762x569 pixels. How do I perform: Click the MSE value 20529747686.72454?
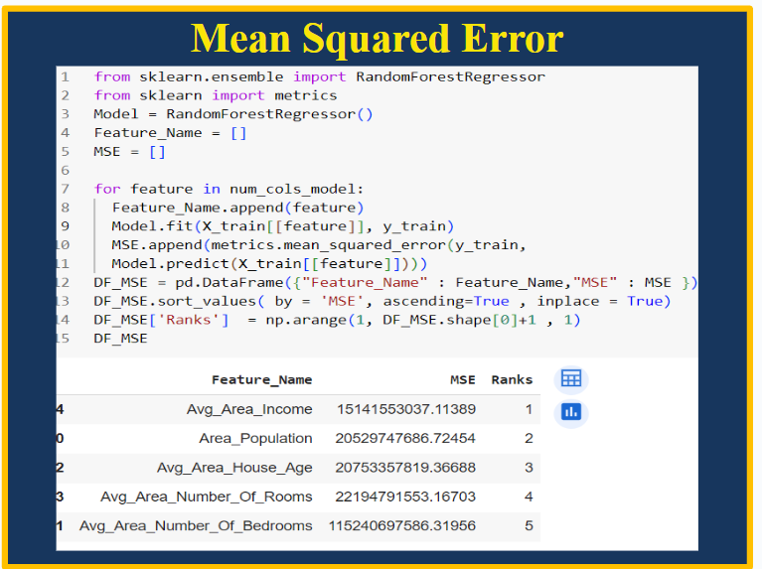405,438
